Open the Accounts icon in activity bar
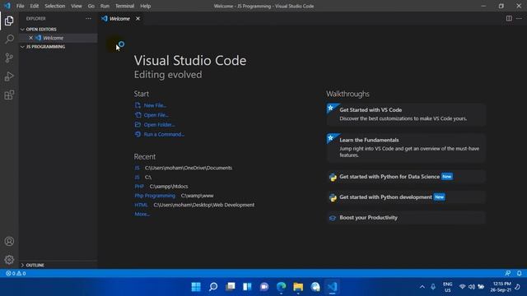Viewport: 527px width, 296px height. point(9,241)
